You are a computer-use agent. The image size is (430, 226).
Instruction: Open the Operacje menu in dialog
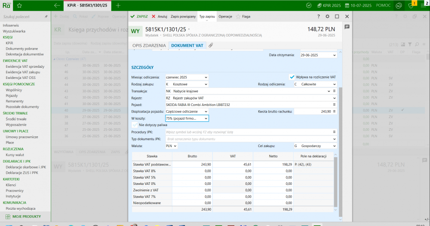point(225,16)
